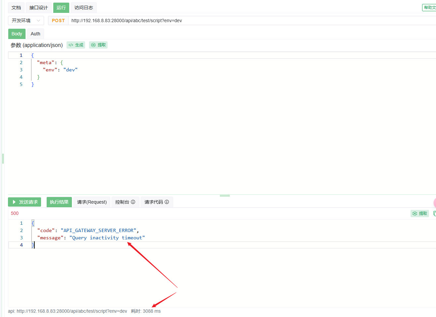
Task: Switch to the Auth tab
Action: pyautogui.click(x=35, y=34)
